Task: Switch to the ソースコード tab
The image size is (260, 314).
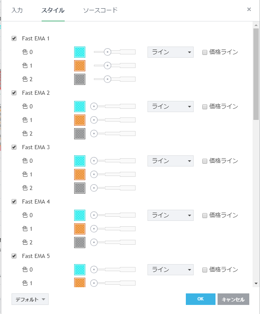Action: pyautogui.click(x=100, y=10)
